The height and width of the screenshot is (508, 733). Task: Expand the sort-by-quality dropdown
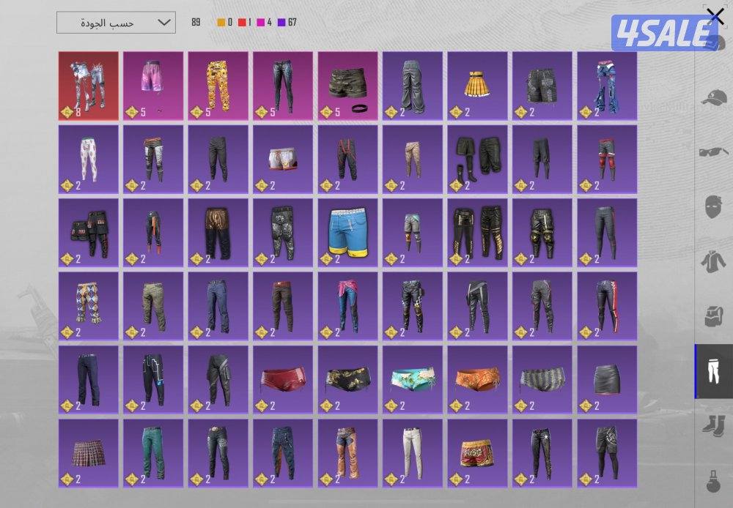pyautogui.click(x=116, y=23)
